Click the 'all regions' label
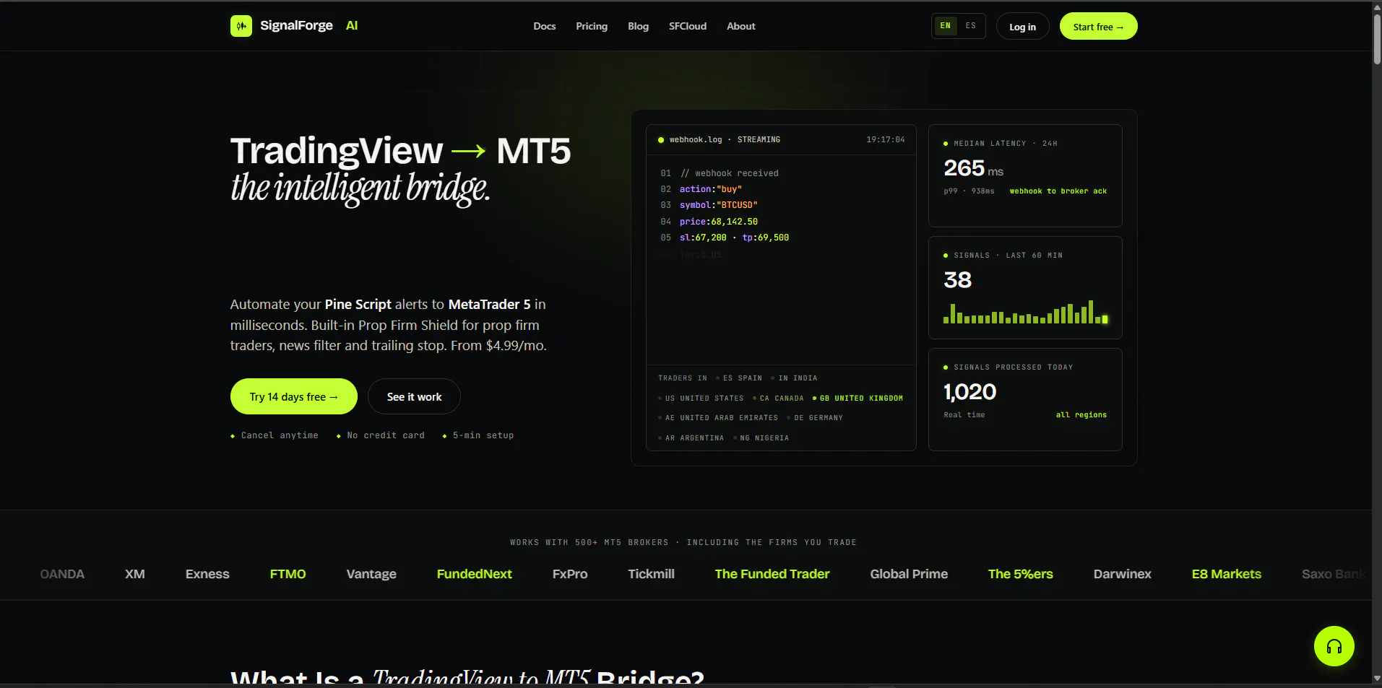The height and width of the screenshot is (688, 1382). [1081, 415]
